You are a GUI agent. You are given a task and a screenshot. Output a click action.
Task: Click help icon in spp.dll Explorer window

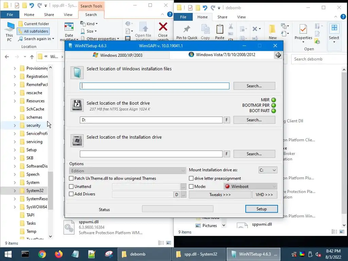[x=170, y=14]
